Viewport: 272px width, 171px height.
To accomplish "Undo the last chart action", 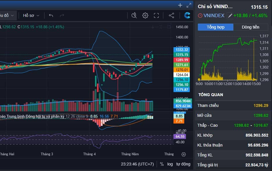I will (x=51, y=15).
